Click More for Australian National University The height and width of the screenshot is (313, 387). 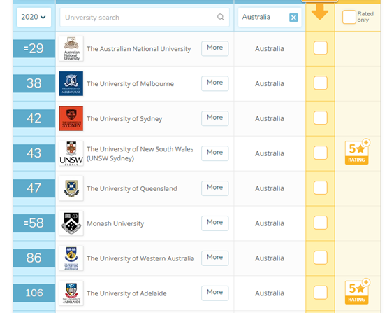[x=214, y=48]
